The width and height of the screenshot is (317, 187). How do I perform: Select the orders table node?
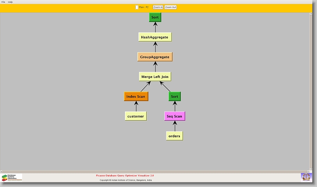pos(174,136)
